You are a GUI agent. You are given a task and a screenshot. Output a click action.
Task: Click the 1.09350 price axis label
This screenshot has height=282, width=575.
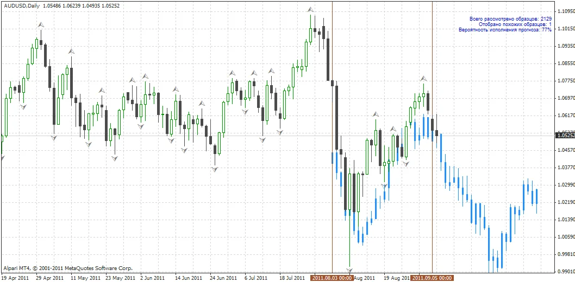point(566,46)
